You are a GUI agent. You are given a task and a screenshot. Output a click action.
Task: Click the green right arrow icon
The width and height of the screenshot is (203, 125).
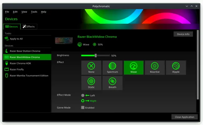(87, 101)
